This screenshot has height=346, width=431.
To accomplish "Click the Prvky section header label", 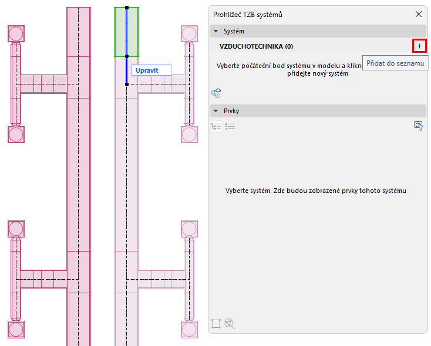I will click(231, 111).
